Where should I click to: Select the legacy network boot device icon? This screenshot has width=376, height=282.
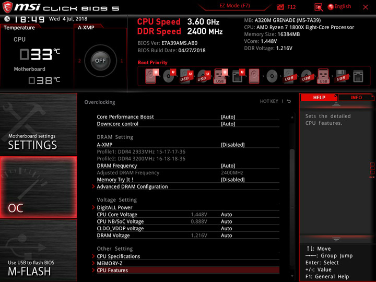click(x=358, y=76)
